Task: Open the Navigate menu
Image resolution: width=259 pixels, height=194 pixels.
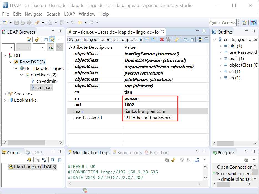Action: click(34, 14)
